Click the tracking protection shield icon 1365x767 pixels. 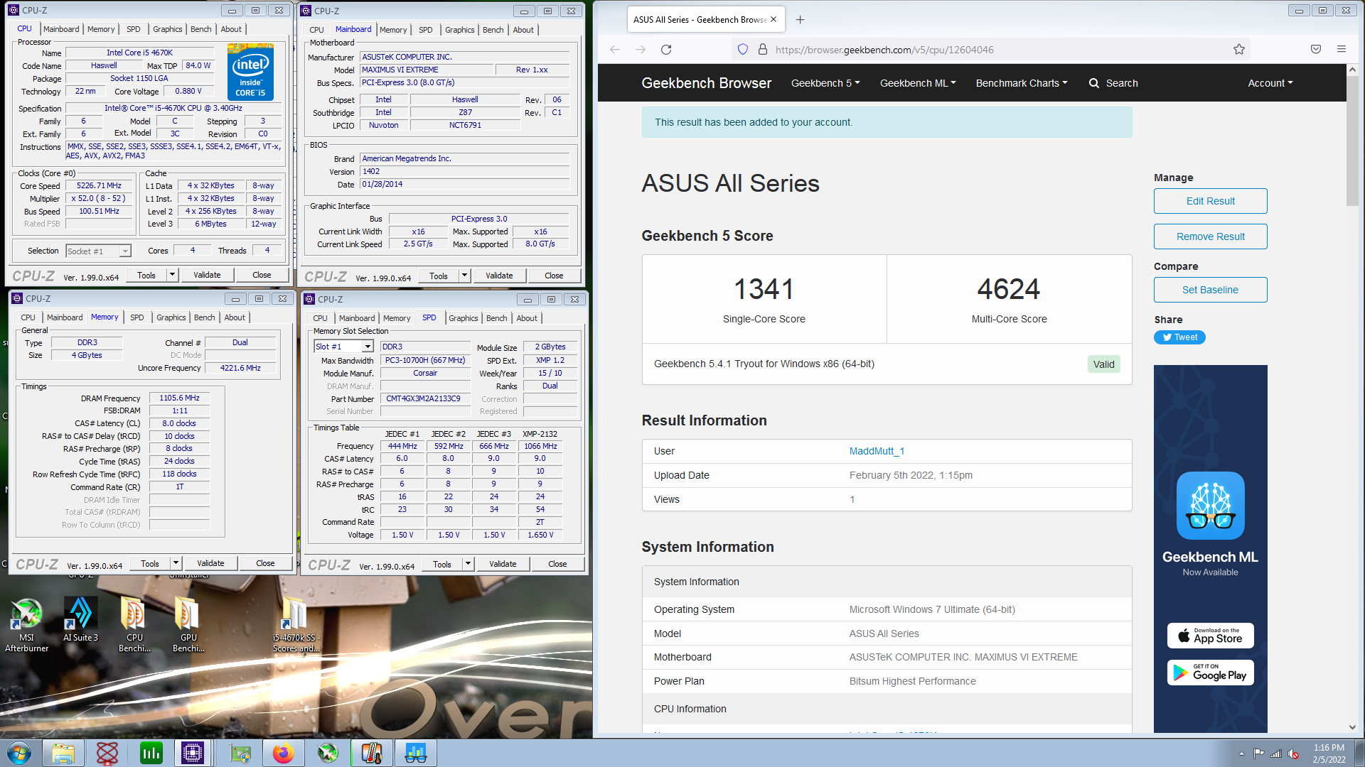click(743, 49)
